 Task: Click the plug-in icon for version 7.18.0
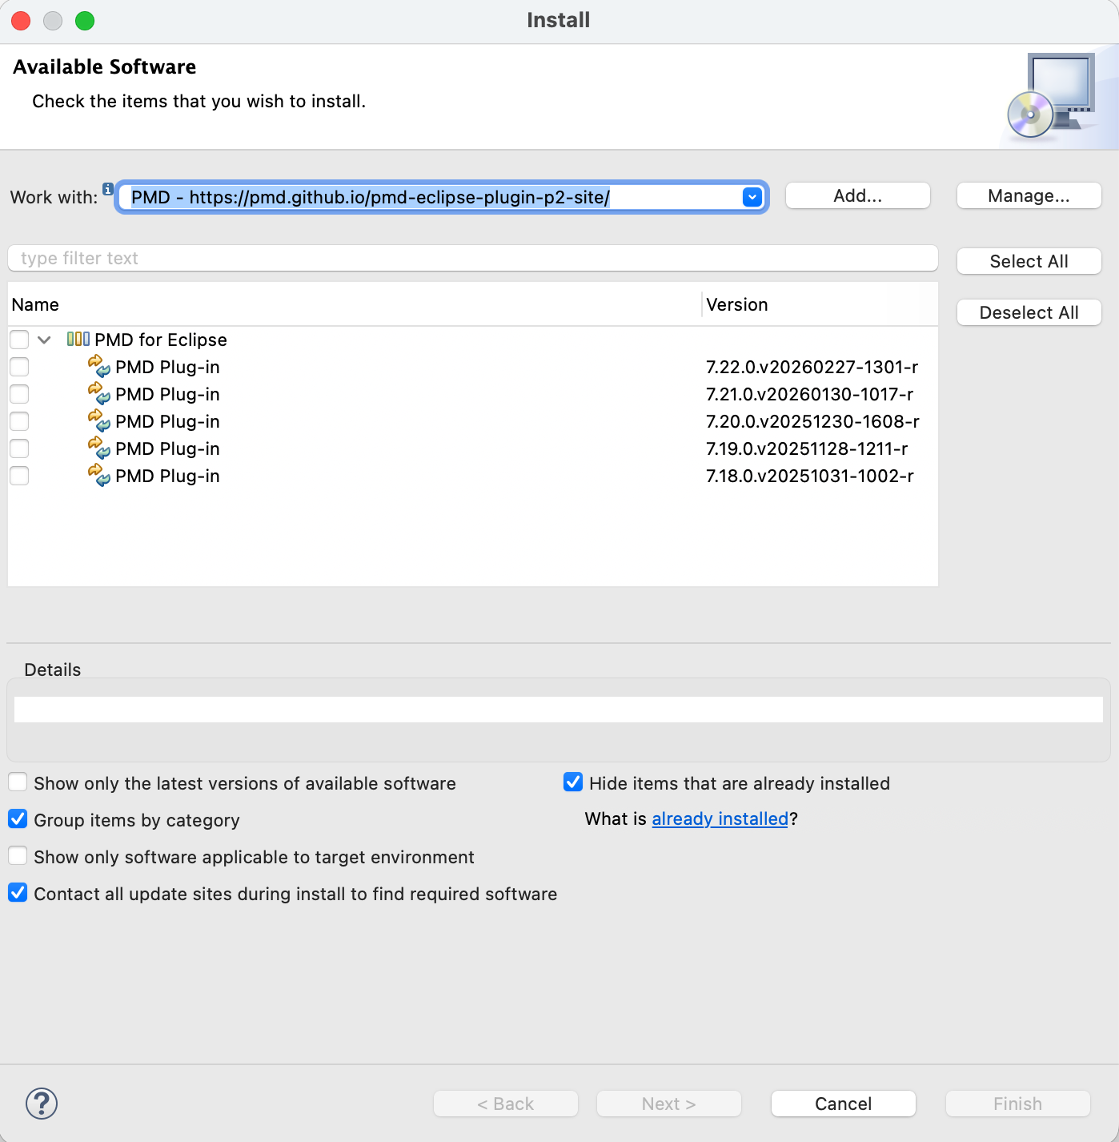coord(98,475)
